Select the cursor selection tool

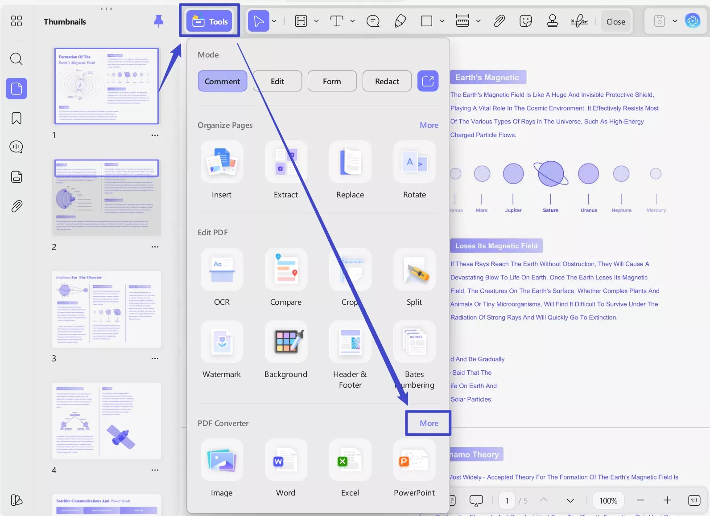click(259, 21)
